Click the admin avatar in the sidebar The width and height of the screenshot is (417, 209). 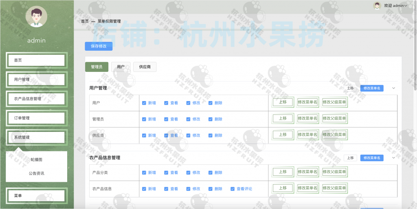pos(36,17)
